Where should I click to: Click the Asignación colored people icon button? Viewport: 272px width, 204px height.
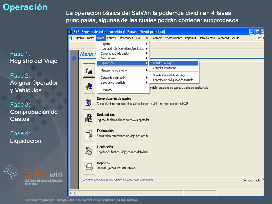point(89,87)
